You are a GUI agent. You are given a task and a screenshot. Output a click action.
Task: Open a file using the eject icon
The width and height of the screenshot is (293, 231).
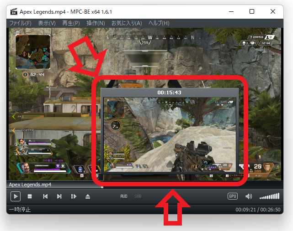click(88, 196)
